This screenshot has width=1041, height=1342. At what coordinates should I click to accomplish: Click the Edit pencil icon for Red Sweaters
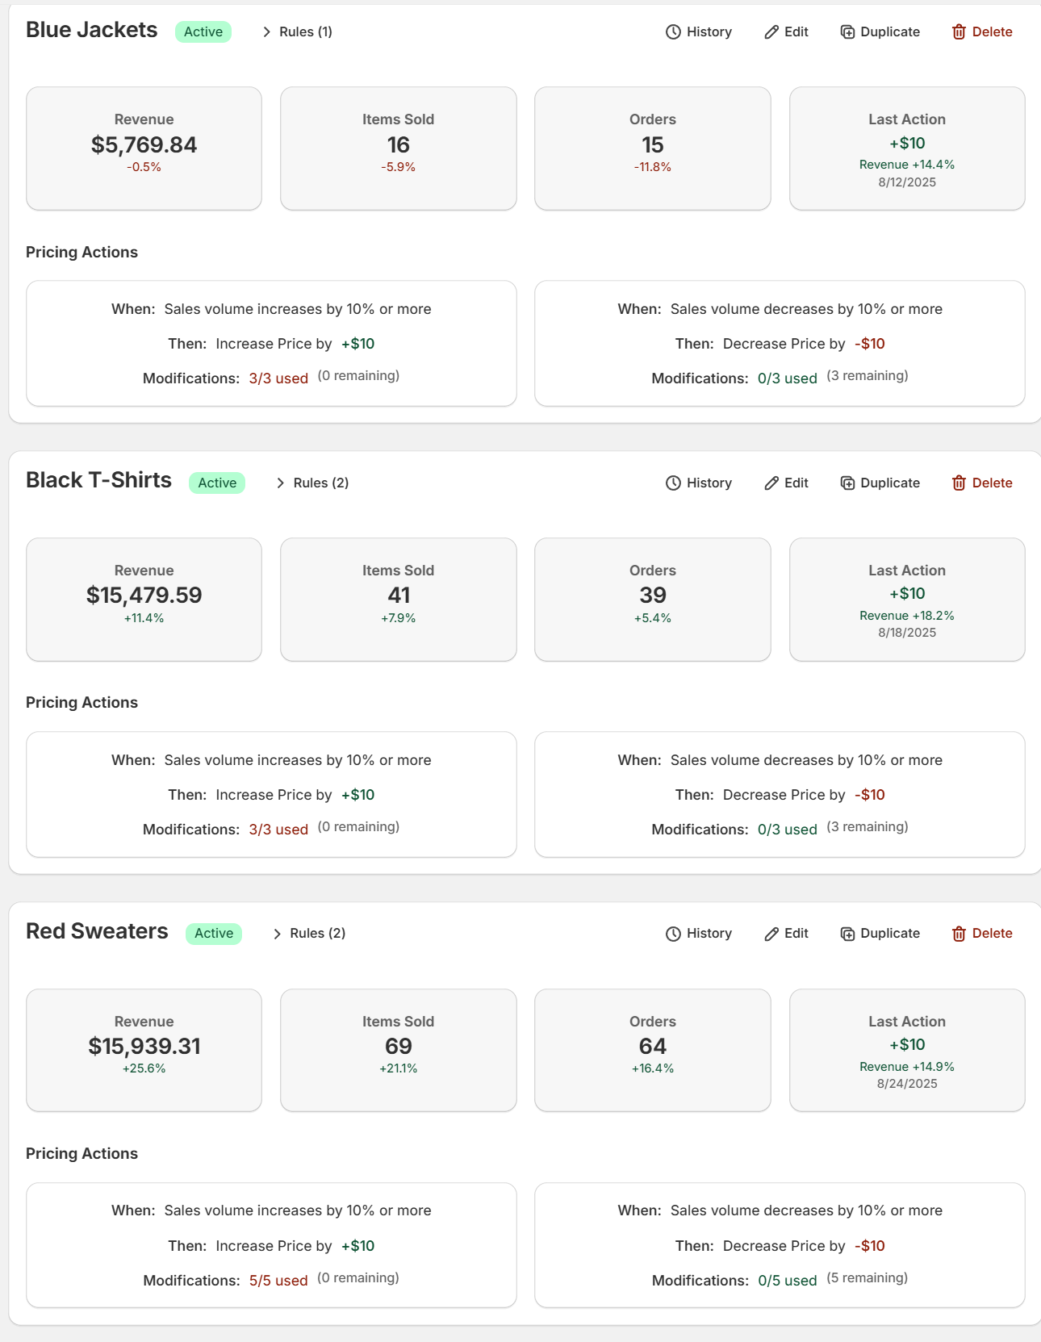771,934
